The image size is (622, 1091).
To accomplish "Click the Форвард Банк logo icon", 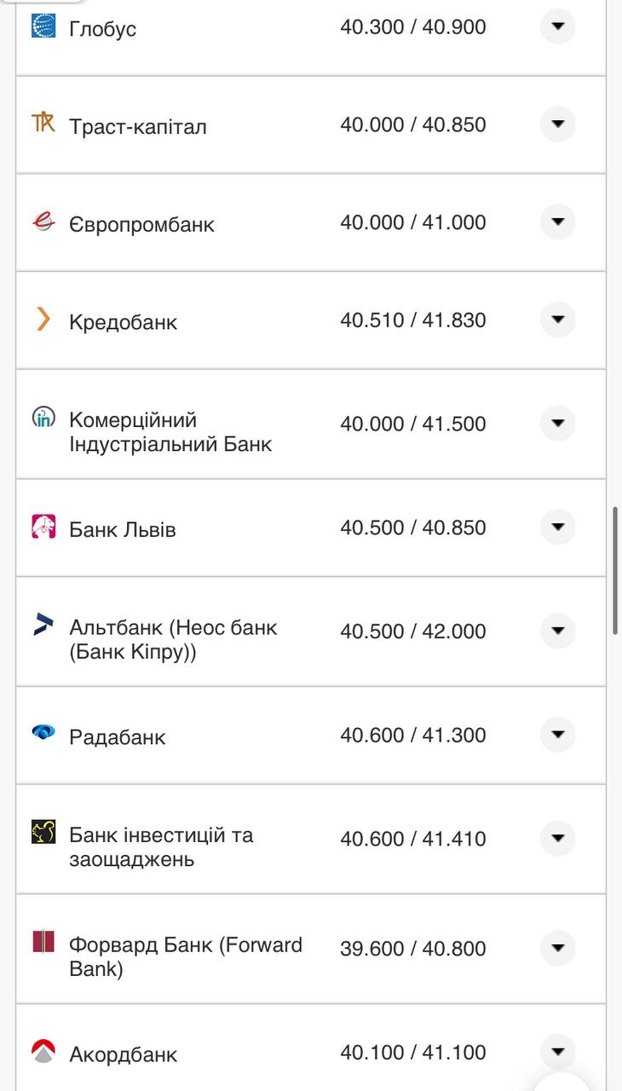I will pos(43,942).
